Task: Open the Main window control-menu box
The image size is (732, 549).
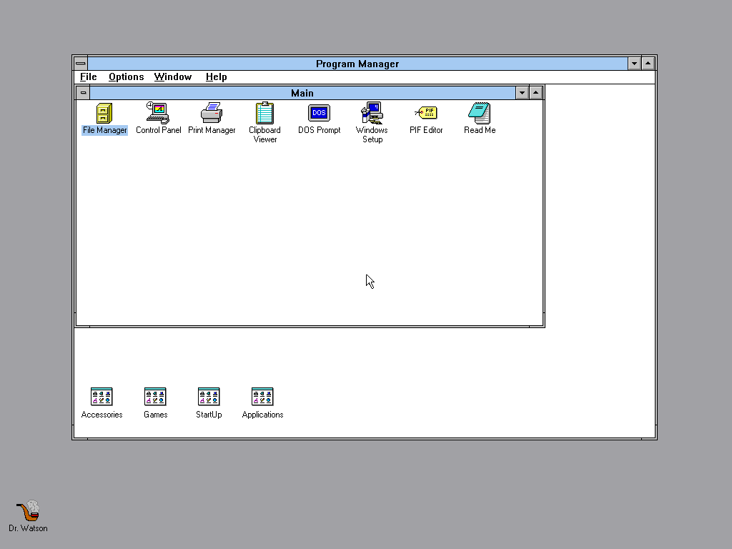Action: tap(83, 93)
